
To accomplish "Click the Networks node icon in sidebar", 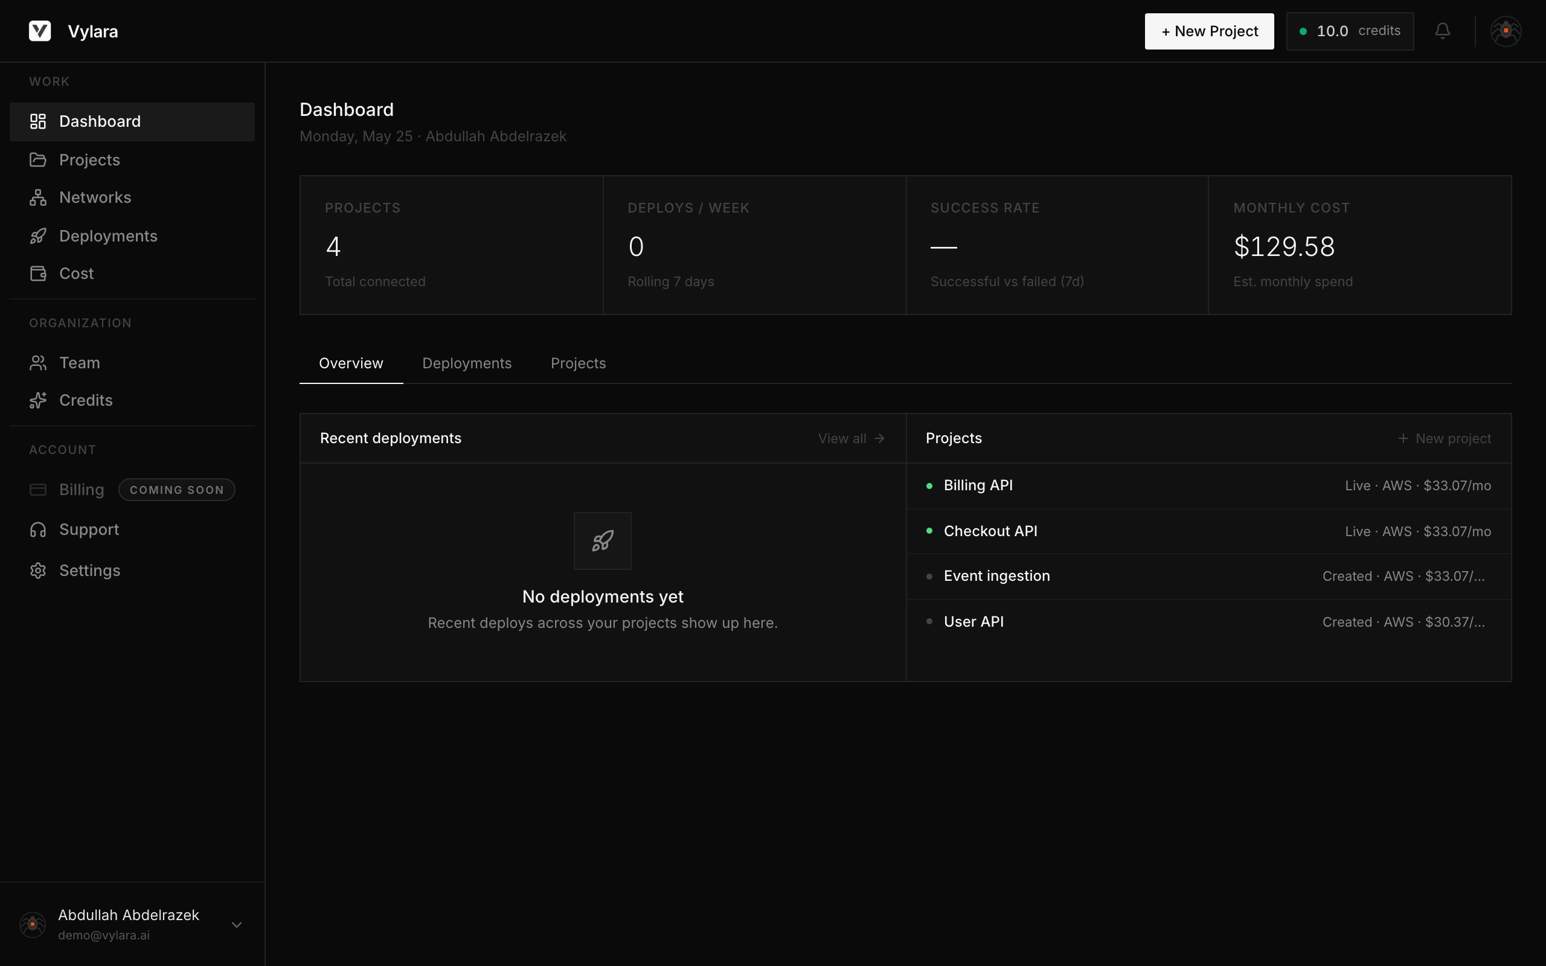I will pos(37,197).
